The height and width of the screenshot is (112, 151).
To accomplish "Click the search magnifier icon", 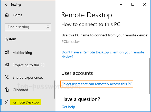I will [x=48, y=27].
